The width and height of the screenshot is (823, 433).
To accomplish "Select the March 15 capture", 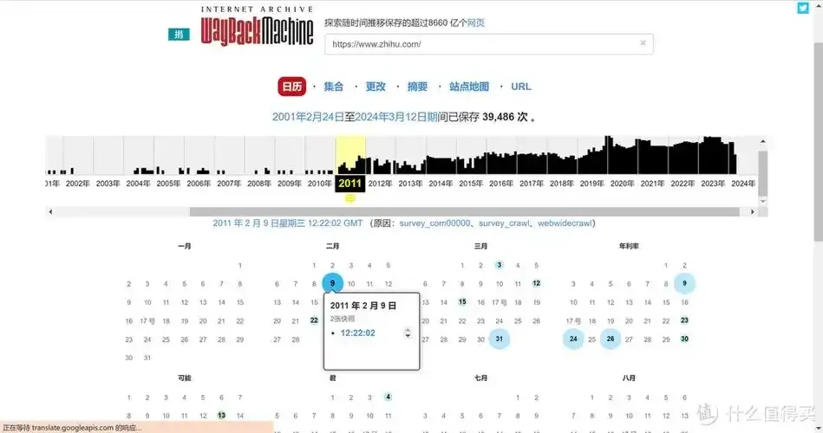I will [x=462, y=301].
